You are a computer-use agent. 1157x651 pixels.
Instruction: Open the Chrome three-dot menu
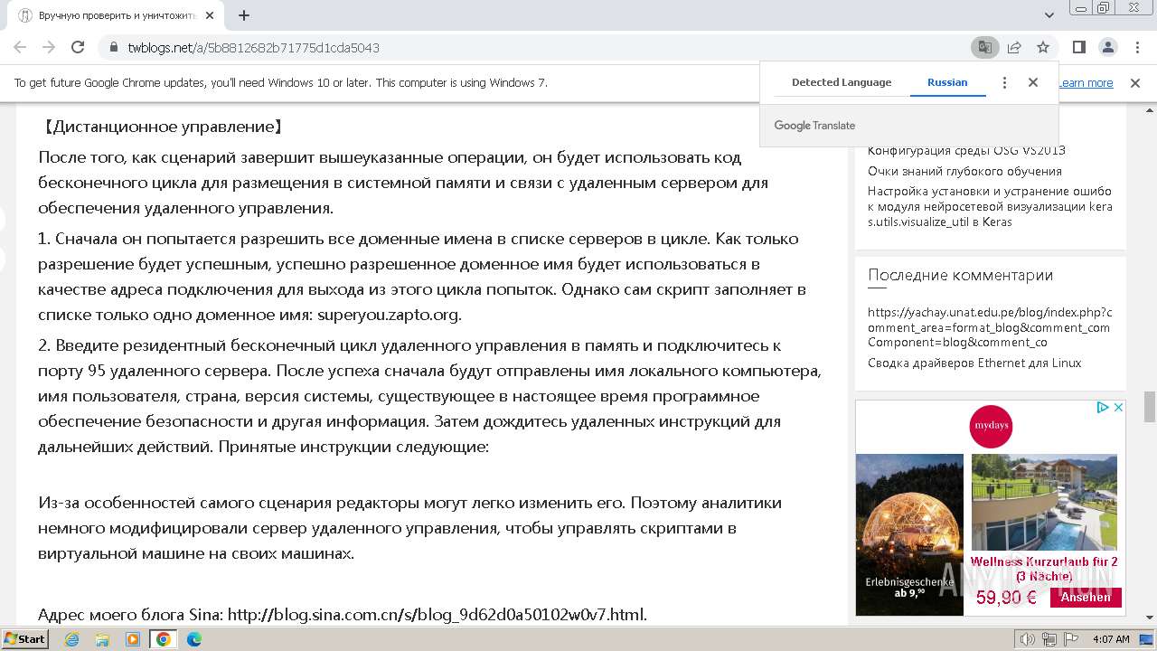coord(1136,47)
